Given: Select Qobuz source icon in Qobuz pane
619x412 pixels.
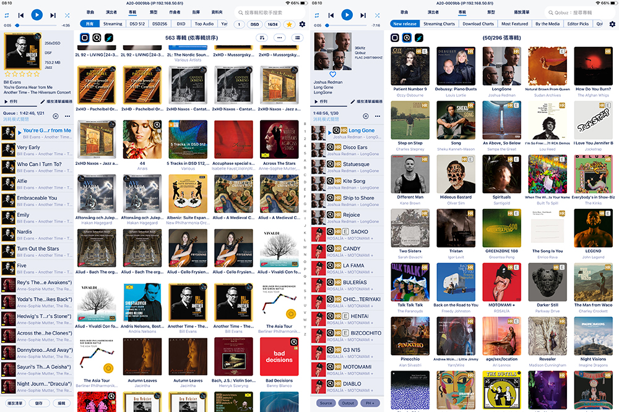Looking at the screenshot, I should tap(407, 38).
